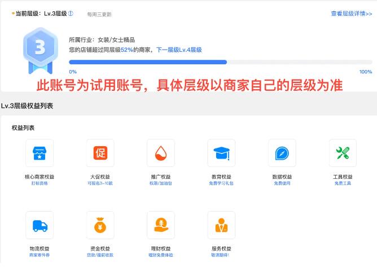Open the 打标资格 link

(40, 183)
